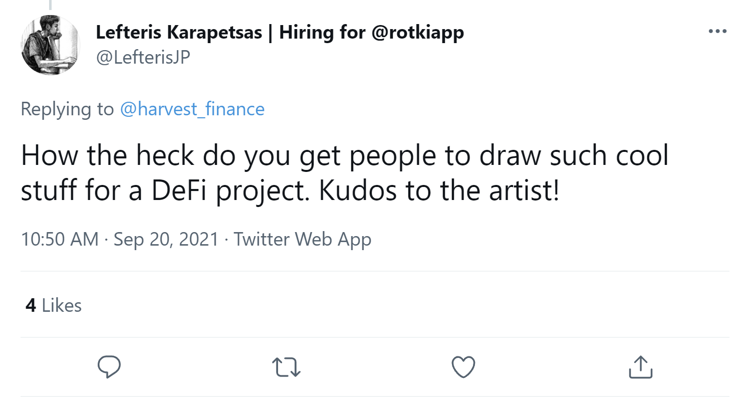Click '@rotkiapp' in the display name
Screen dimensions: 741x397
[x=418, y=33]
